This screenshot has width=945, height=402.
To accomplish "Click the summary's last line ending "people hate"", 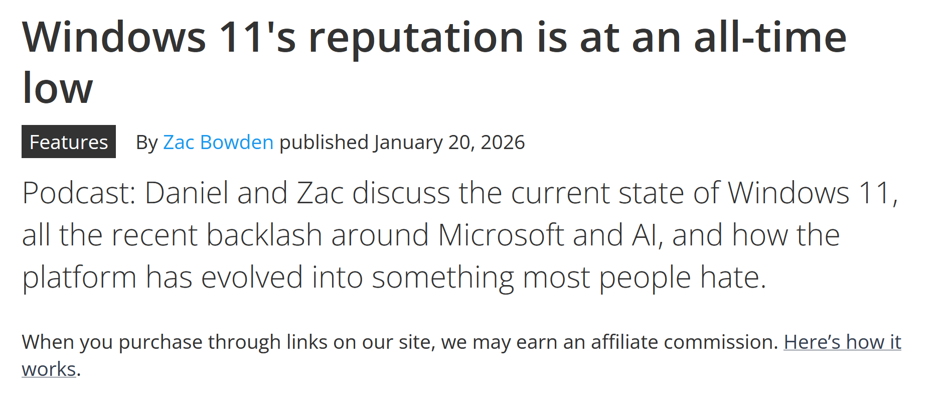I will pyautogui.click(x=394, y=277).
